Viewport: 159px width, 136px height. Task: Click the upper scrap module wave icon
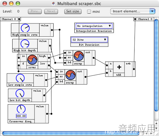(79, 56)
